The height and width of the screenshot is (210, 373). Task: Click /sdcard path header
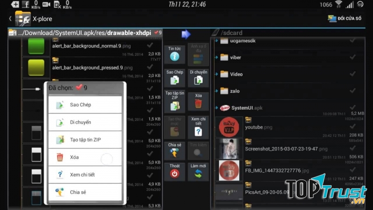click(x=231, y=33)
